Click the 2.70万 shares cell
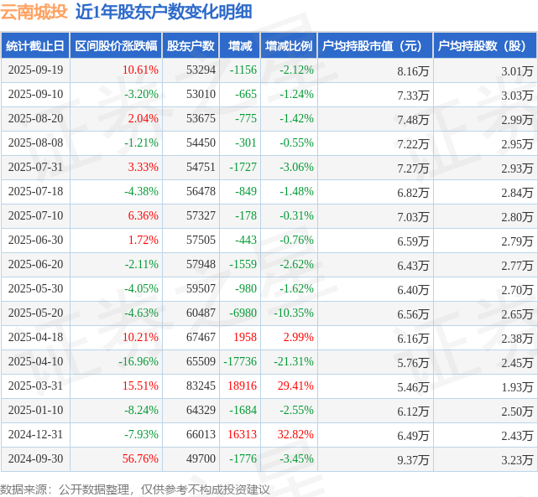The width and height of the screenshot is (538, 497). [517, 290]
